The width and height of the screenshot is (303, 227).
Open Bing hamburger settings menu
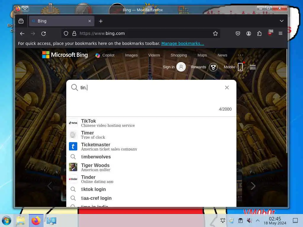click(x=253, y=67)
